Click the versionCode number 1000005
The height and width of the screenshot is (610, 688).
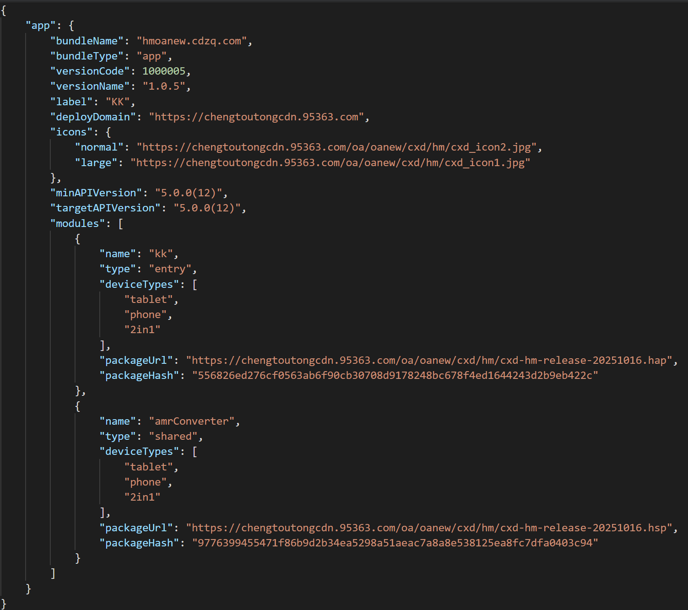(x=163, y=71)
